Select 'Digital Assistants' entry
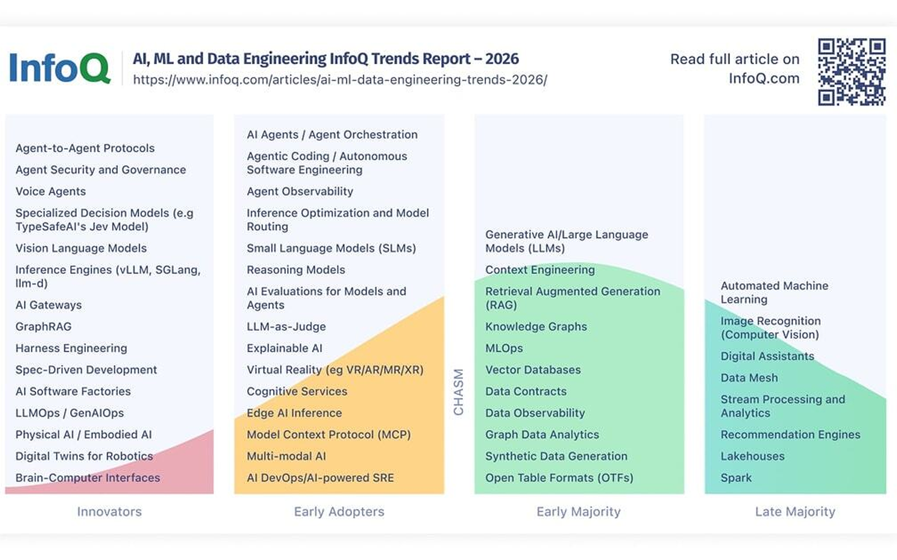This screenshot has height=560, width=897. point(767,356)
